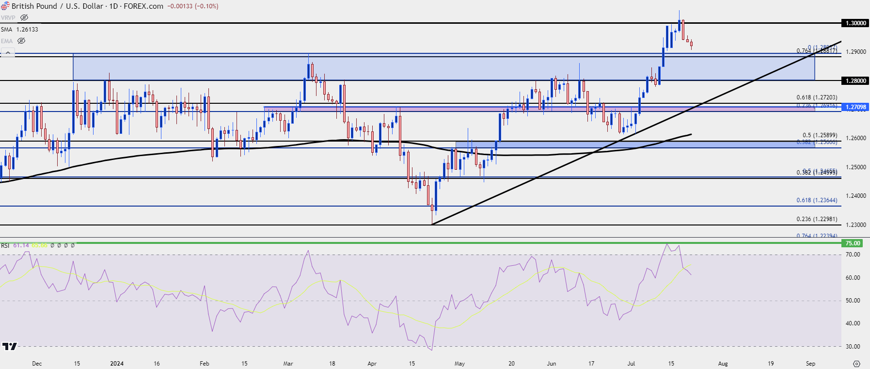Screen dimensions: 870x369
Task: Click the GBP/USD flag symbol icon
Action: click(x=5, y=6)
